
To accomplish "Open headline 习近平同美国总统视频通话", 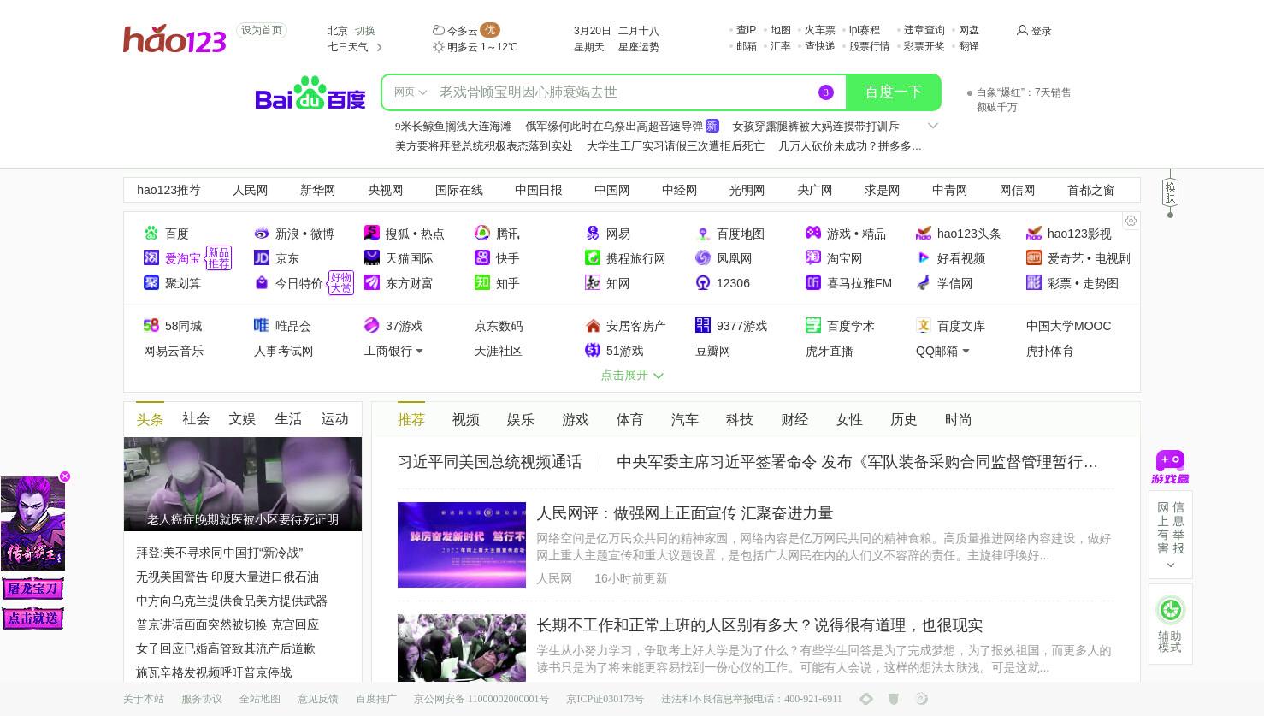I will tap(490, 462).
